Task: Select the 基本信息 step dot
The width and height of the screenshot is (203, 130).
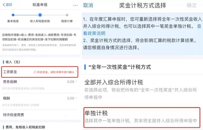Action: tap(13, 15)
